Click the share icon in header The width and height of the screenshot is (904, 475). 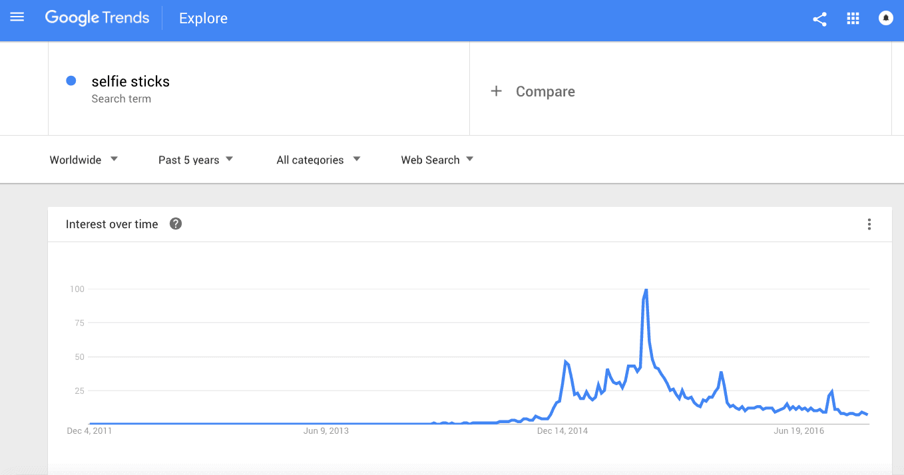pyautogui.click(x=819, y=19)
